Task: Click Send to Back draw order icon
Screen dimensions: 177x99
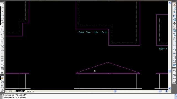Action: pyautogui.click(x=174, y=74)
